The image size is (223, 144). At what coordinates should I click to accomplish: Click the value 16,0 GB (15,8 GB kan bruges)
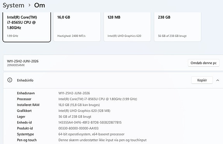click(79, 105)
